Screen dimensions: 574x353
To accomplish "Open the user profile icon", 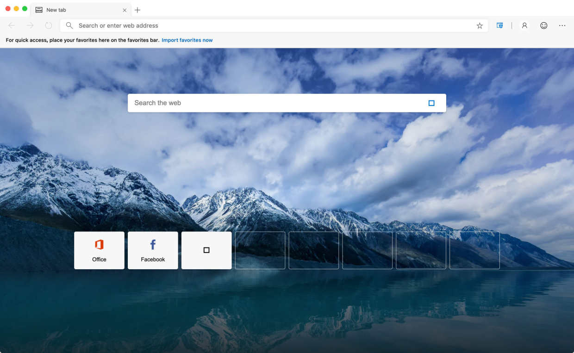I will tap(524, 25).
